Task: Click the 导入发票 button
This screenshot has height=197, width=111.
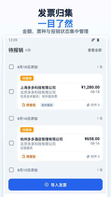Action: click(x=56, y=185)
